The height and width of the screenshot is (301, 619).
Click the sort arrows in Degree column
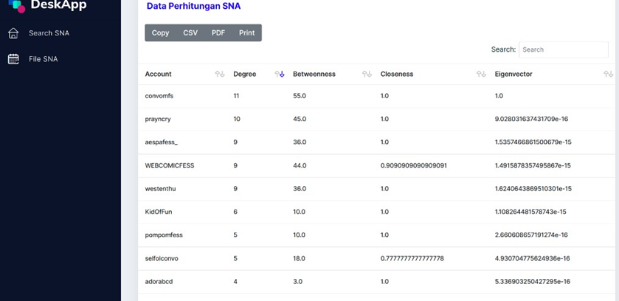click(x=279, y=75)
